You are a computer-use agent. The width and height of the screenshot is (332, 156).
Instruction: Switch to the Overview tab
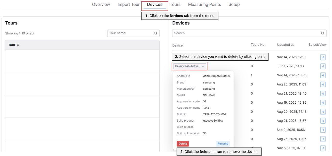coord(101,4)
